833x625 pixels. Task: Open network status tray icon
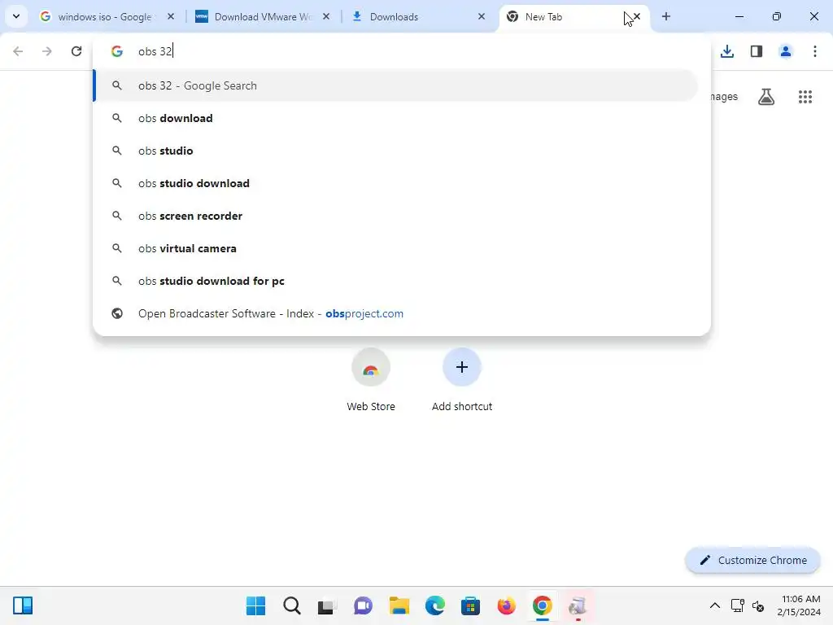pyautogui.click(x=737, y=605)
